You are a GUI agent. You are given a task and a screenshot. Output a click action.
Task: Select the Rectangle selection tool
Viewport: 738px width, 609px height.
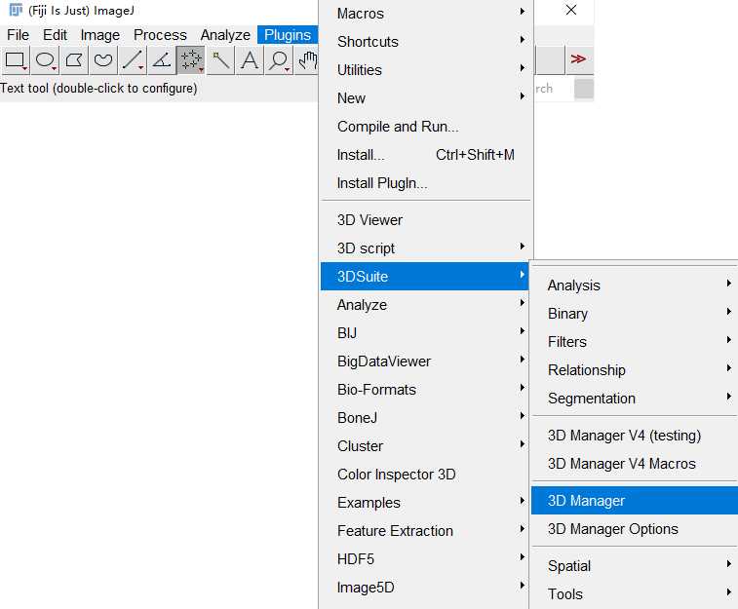click(x=15, y=59)
